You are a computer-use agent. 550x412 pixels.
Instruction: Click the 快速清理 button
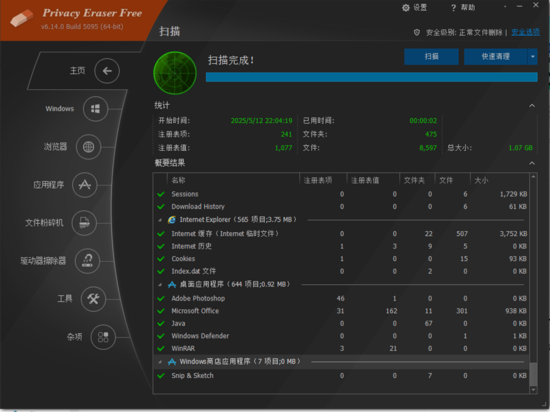pyautogui.click(x=496, y=57)
